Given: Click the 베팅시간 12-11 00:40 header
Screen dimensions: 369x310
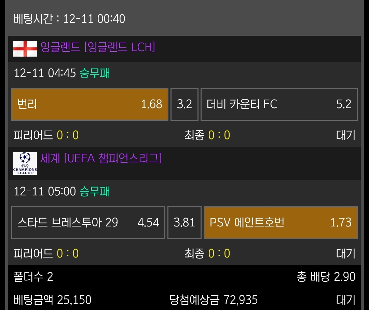Looking at the screenshot, I should (69, 19).
